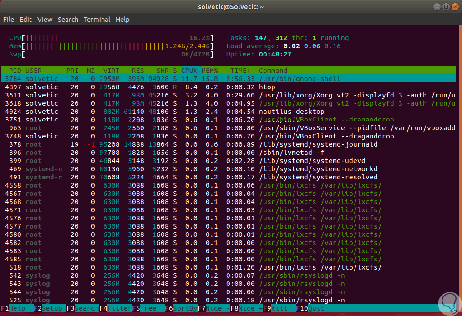Image resolution: width=462 pixels, height=316 pixels.
Task: Sort by the CPU% column header
Action: (x=189, y=71)
